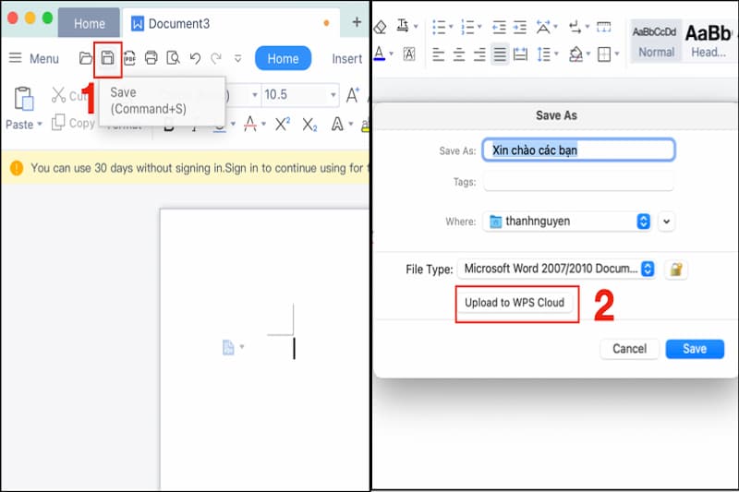Expand the file browser chevron button
The image size is (739, 492).
pyautogui.click(x=666, y=222)
